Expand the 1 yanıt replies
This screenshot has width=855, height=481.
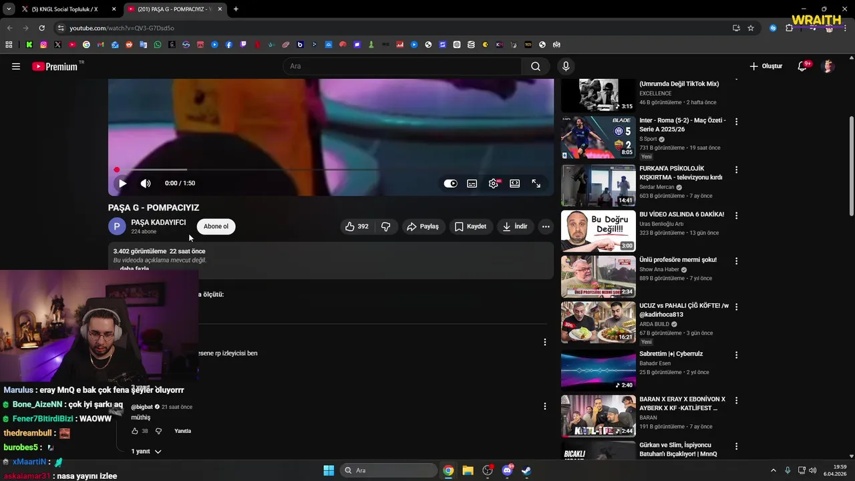coord(146,452)
